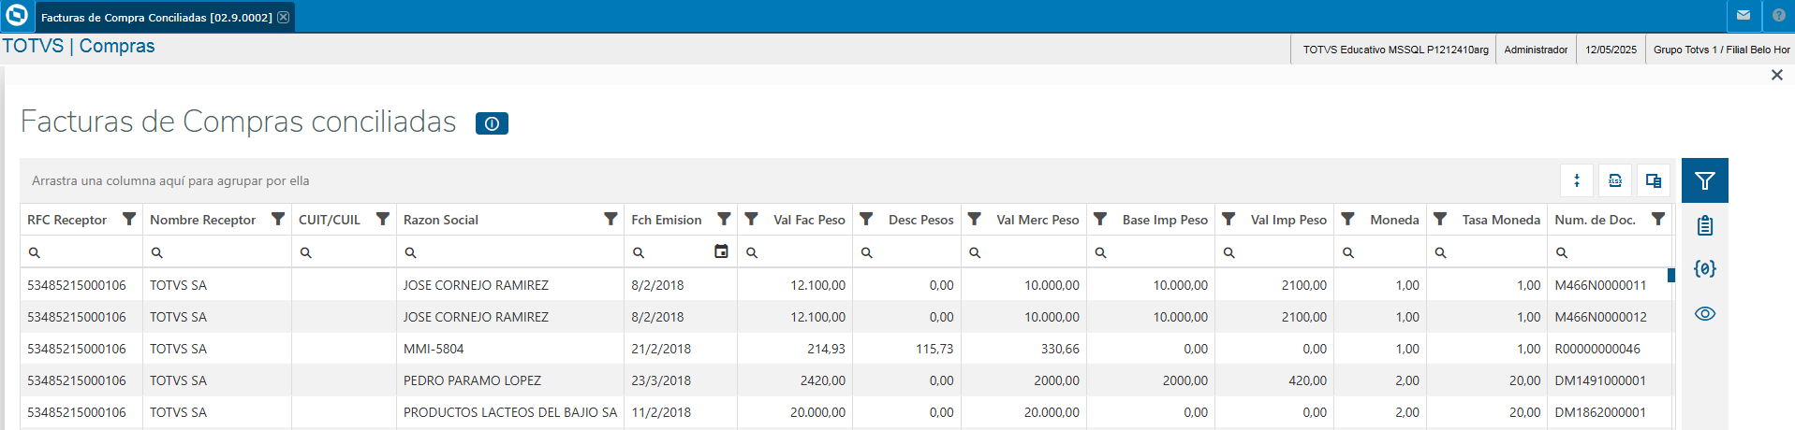Click the Grupo Totvs 1 branch selector

pos(1721,50)
